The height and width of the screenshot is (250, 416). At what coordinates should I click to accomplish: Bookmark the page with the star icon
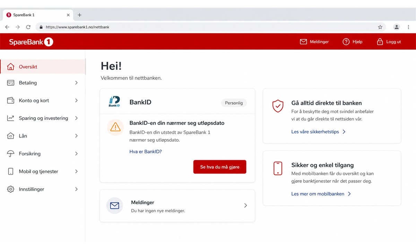[380, 27]
